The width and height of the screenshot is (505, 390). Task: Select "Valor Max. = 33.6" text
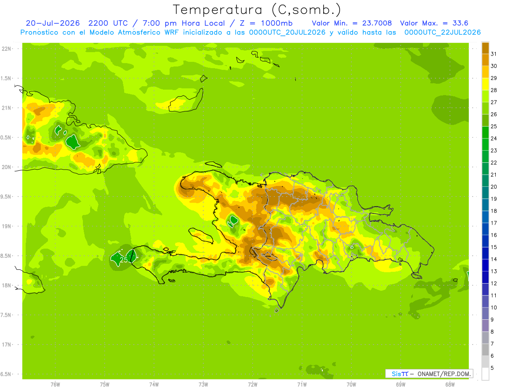point(434,23)
